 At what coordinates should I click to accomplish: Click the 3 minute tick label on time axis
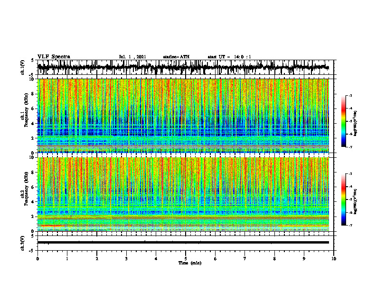[x=126, y=259]
